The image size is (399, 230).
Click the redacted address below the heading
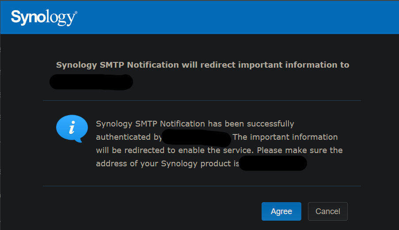click(x=91, y=82)
